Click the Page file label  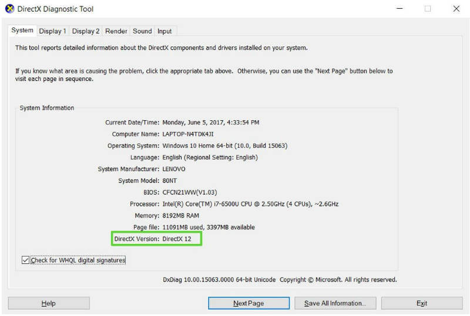pos(146,227)
